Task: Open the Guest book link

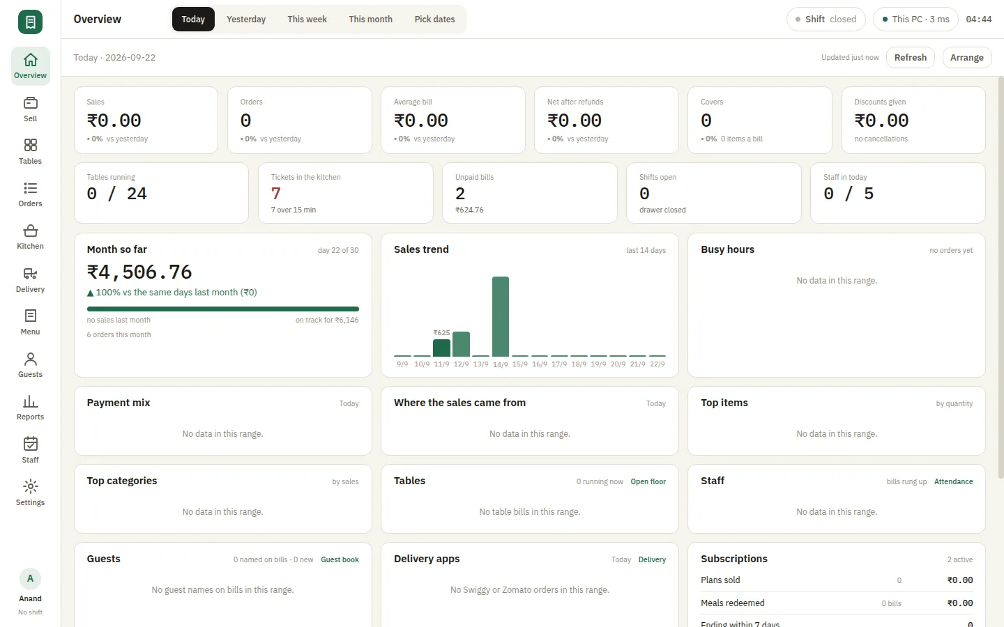Action: (340, 560)
